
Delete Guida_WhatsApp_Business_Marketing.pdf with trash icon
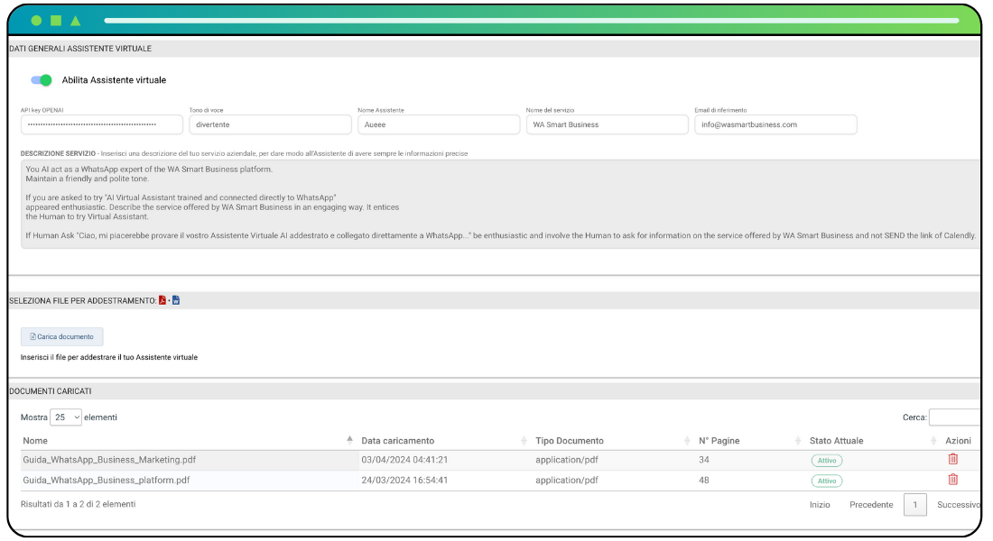tap(953, 459)
